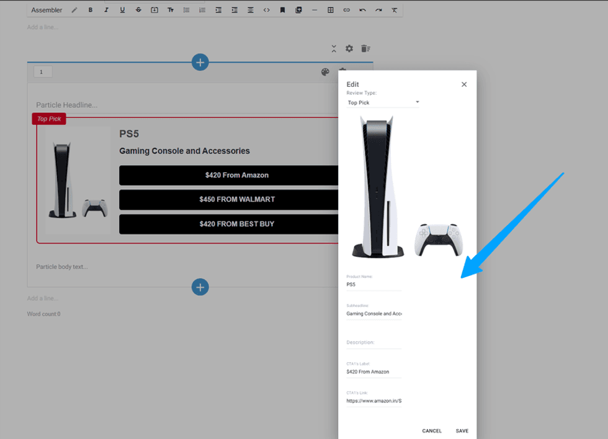Apply strikethrough formatting
This screenshot has height=439, width=608.
(138, 10)
